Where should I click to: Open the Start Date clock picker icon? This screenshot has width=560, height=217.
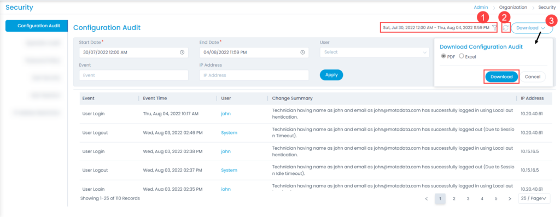coord(182,52)
